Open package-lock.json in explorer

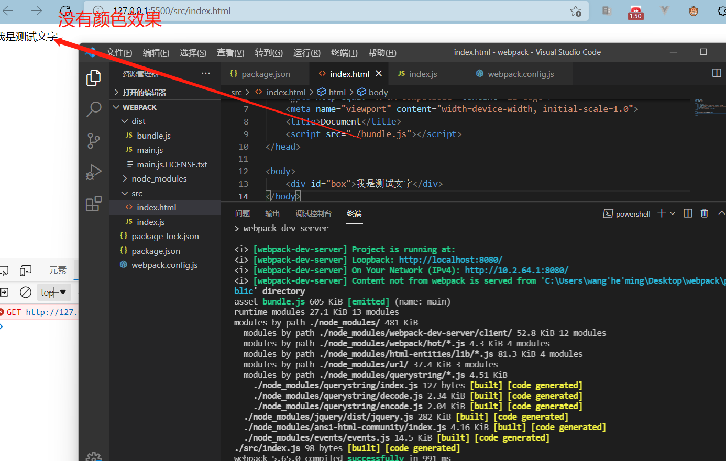(x=165, y=236)
